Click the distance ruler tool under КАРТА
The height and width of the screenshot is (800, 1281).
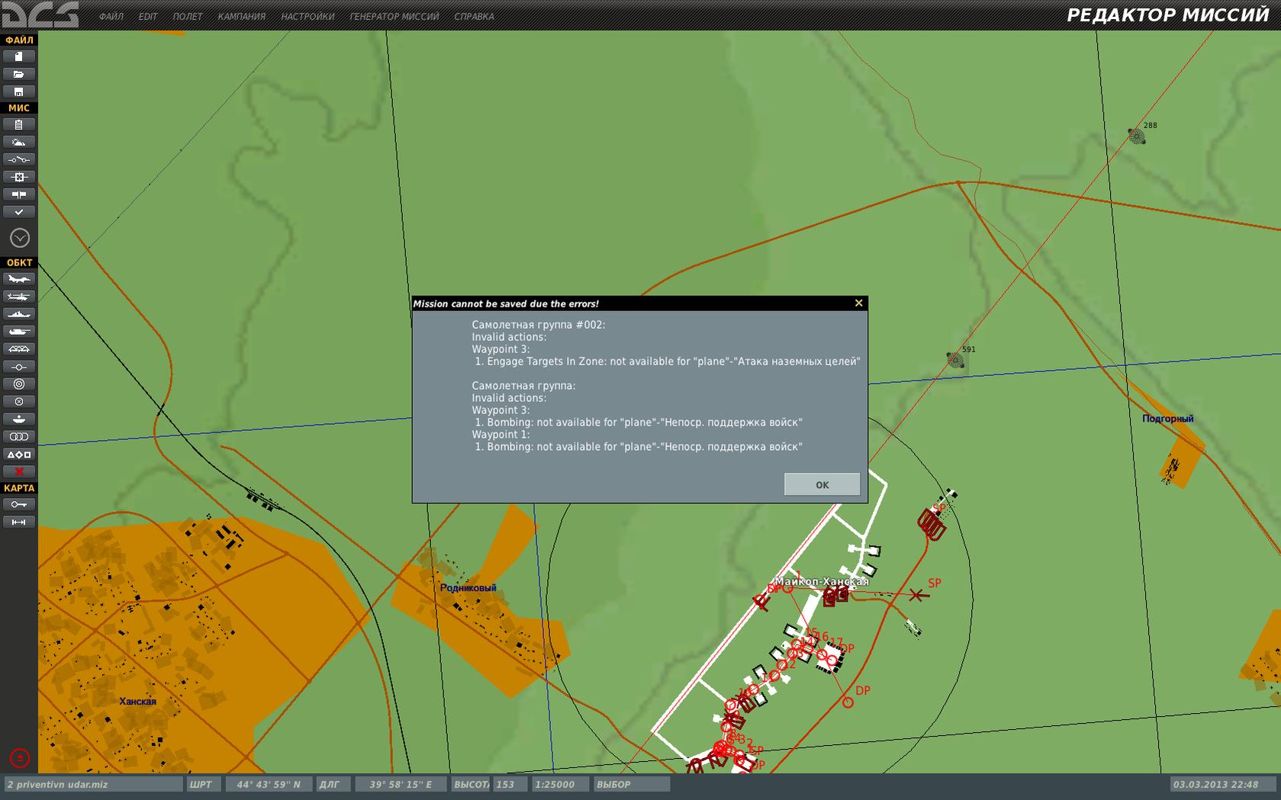point(19,522)
